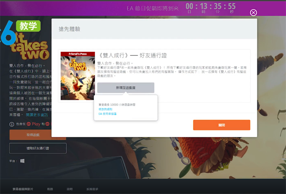Close the dialog with the orange 關閉 button

[222, 125]
